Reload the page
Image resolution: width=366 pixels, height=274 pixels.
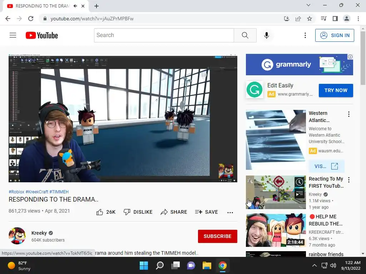pyautogui.click(x=31, y=19)
